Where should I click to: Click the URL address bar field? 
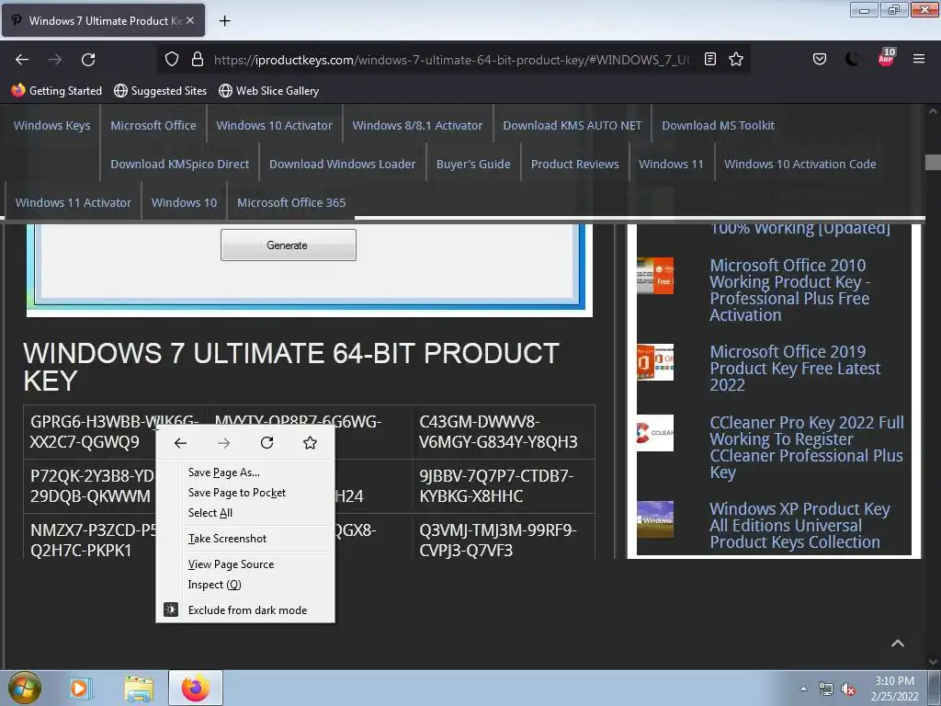tap(452, 60)
